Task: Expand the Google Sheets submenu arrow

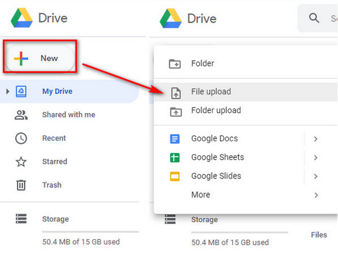Action: [316, 158]
